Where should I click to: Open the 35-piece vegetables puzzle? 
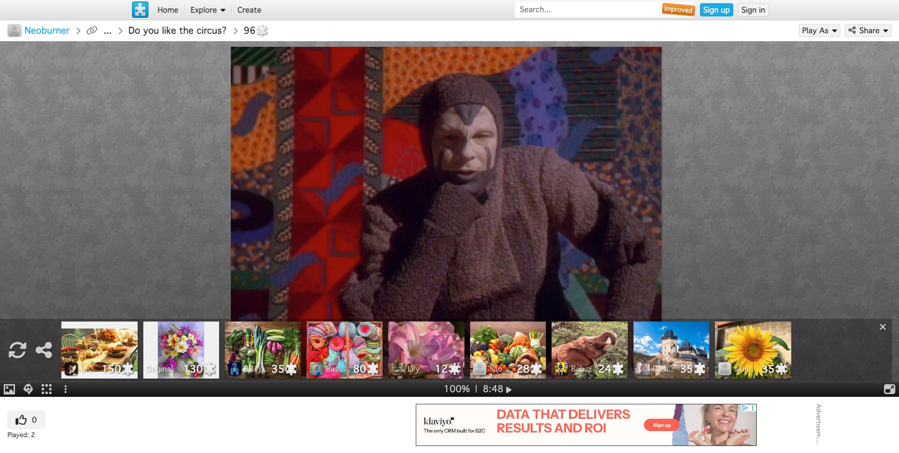coord(263,350)
